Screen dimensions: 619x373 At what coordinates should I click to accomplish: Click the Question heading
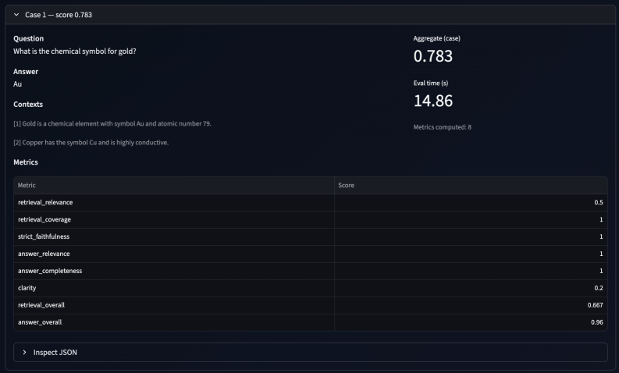tap(28, 39)
